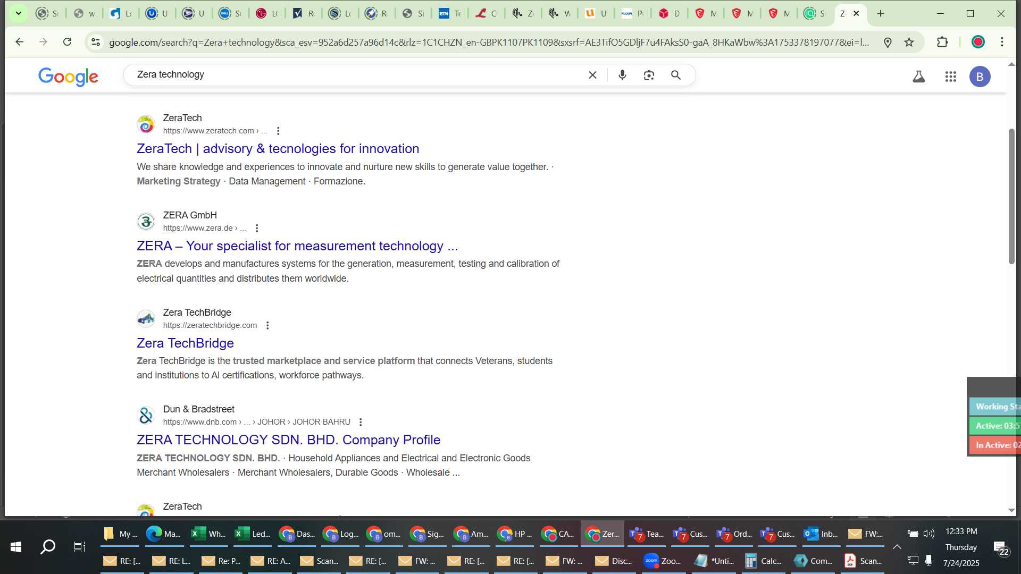
Task: Click the page vertical scrollbar thumb
Action: coord(1011,196)
